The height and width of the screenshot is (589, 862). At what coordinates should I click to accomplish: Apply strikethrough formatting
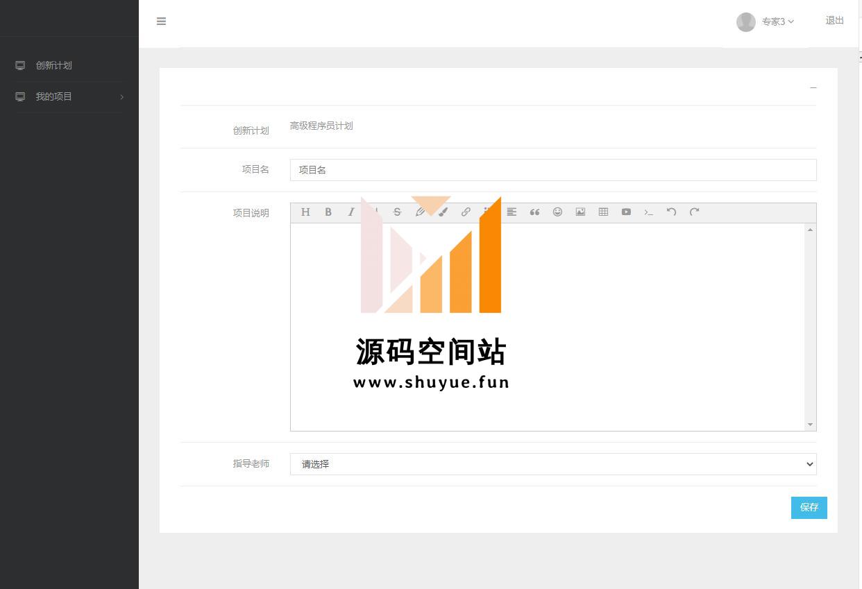tap(397, 212)
